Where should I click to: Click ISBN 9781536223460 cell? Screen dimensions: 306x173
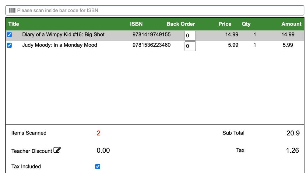click(151, 45)
